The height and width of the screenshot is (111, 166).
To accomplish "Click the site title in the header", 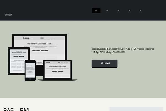I will pyautogui.click(x=8, y=15).
